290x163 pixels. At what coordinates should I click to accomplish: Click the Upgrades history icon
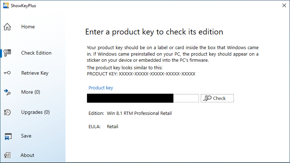click(x=7, y=112)
